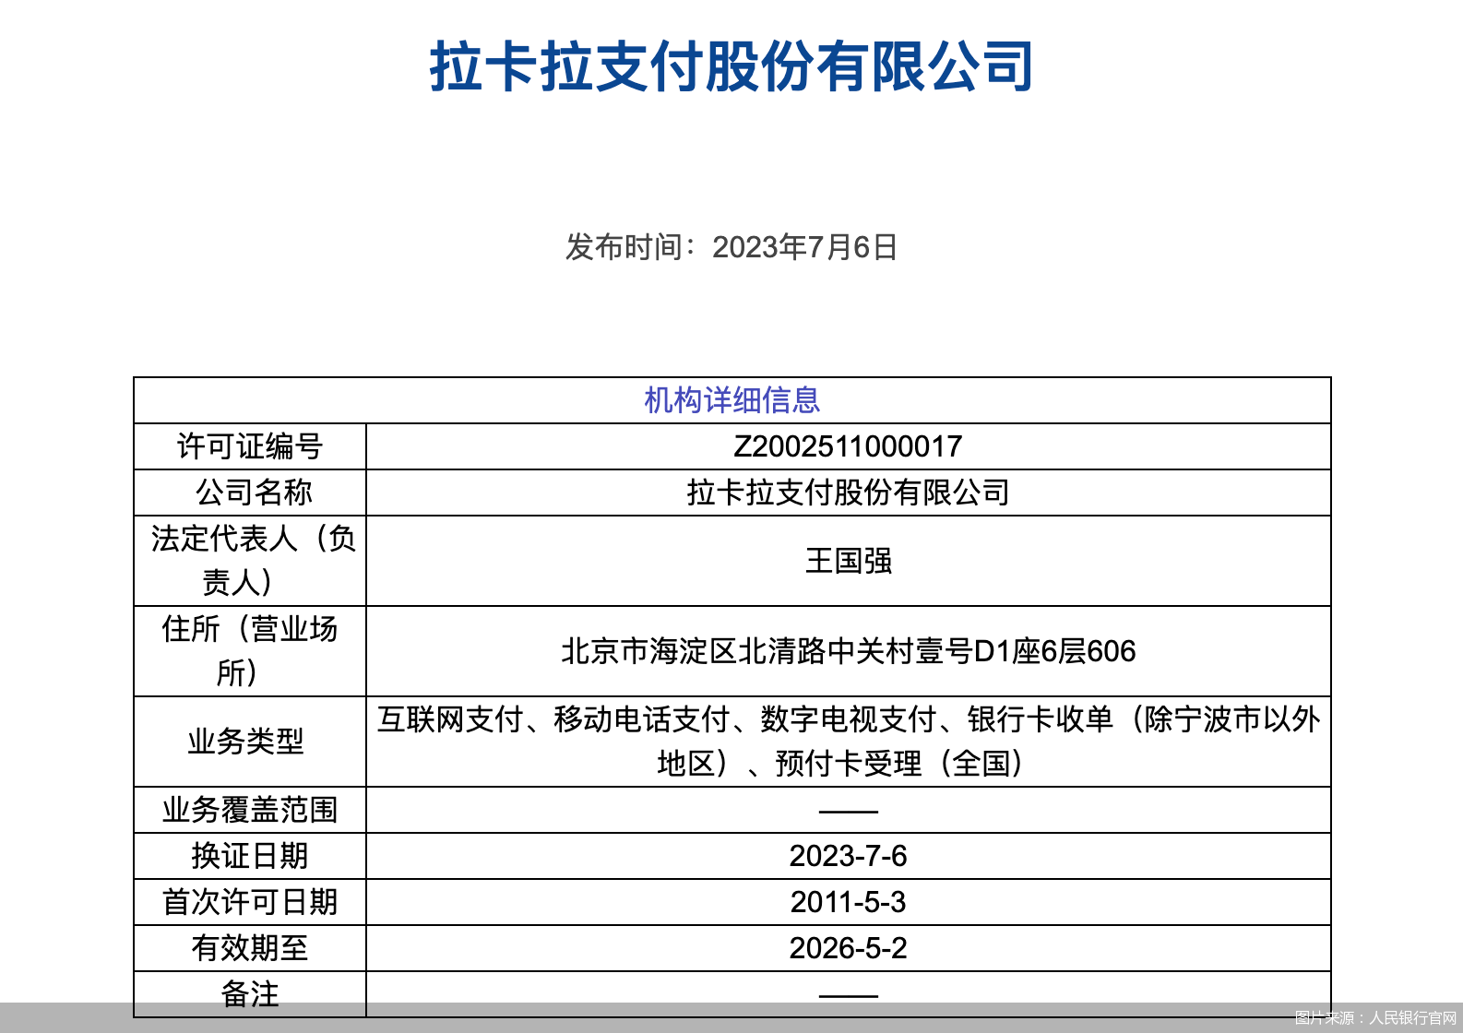Screen dimensions: 1463x1033
Task: Select the renewal date 2023-7-6
Action: point(848,856)
